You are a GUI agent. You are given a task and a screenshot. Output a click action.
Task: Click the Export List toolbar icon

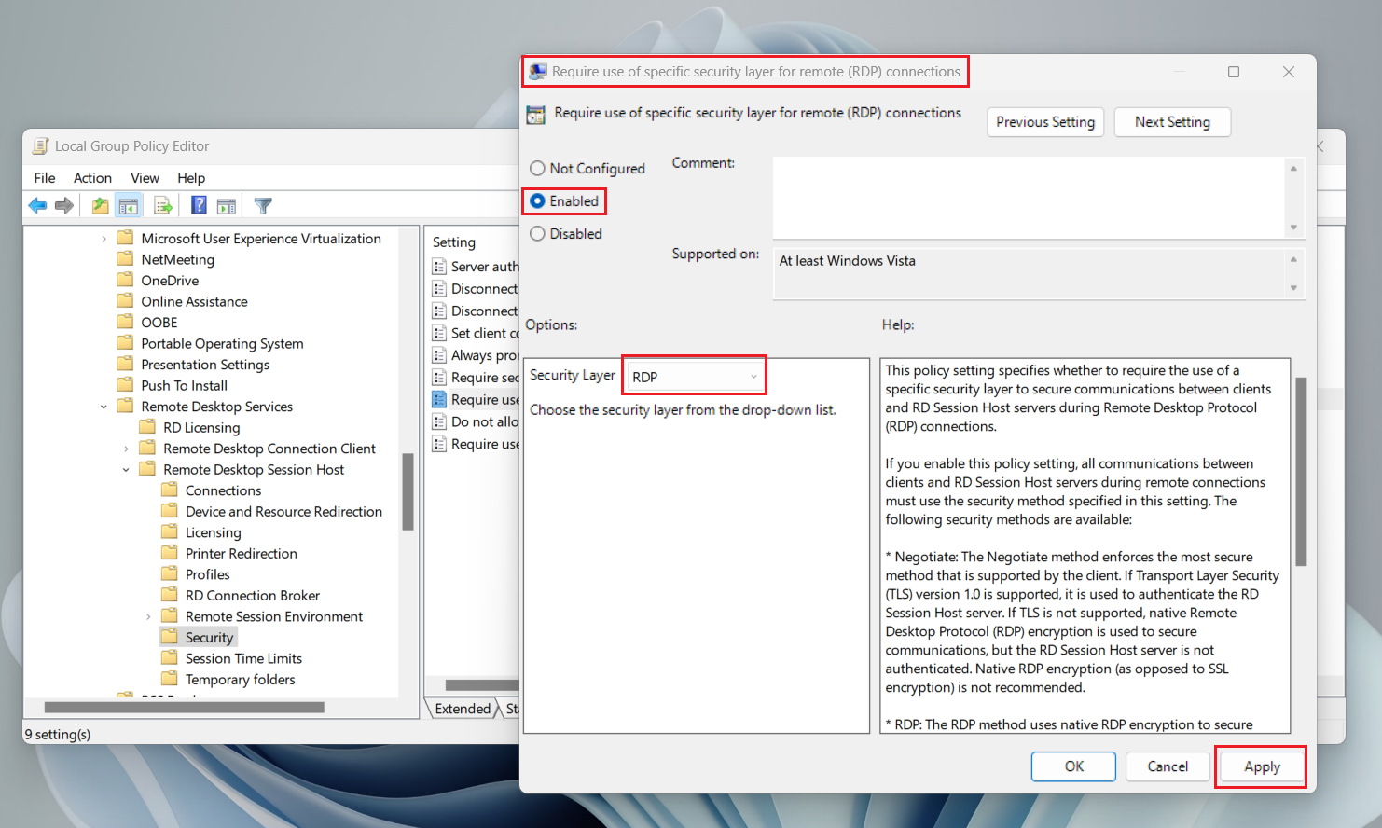(x=163, y=206)
